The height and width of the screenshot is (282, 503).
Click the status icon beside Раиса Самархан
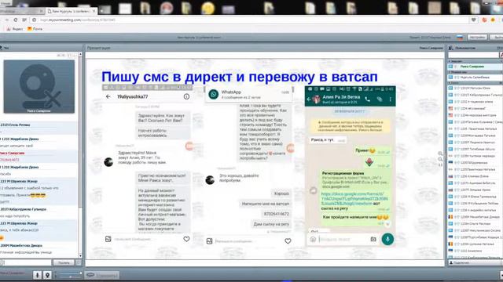[450, 67]
